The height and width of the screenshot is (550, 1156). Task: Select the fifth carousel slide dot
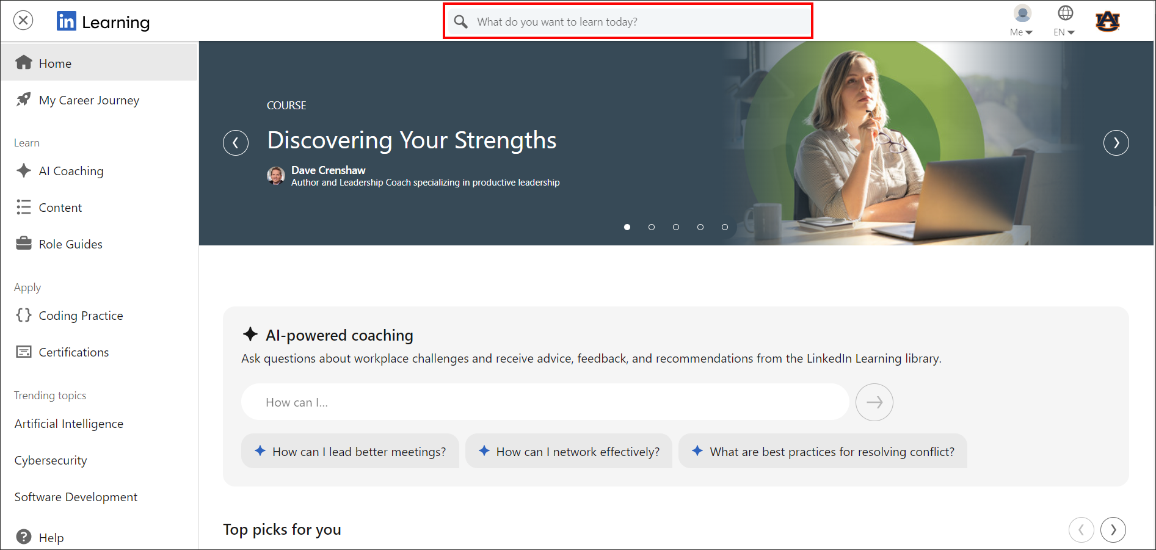[725, 227]
